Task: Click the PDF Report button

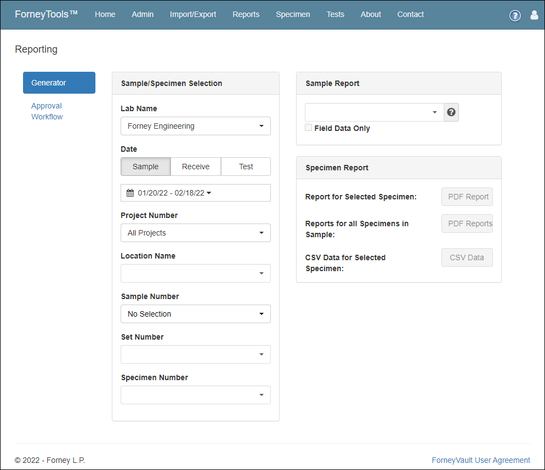Action: [467, 197]
